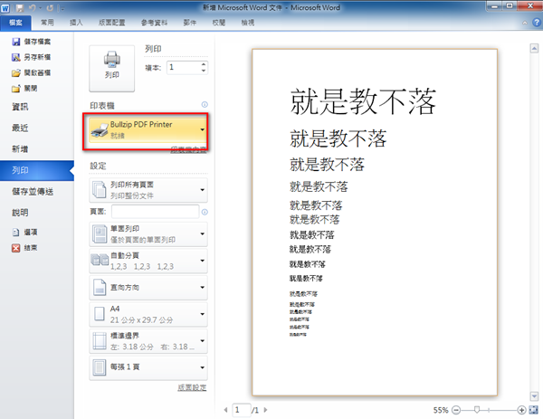The image size is (543, 419).
Task: Exit Word via 結束 item
Action: (x=24, y=248)
